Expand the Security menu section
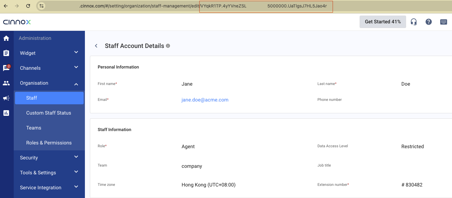 pos(49,158)
